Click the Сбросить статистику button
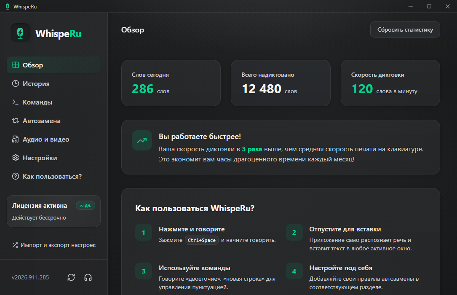Viewport: 457px width, 295px height. 405,29
